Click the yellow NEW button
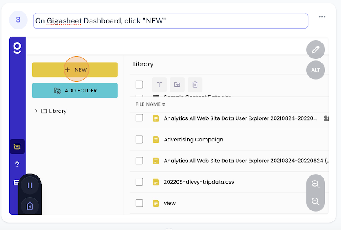 click(75, 69)
